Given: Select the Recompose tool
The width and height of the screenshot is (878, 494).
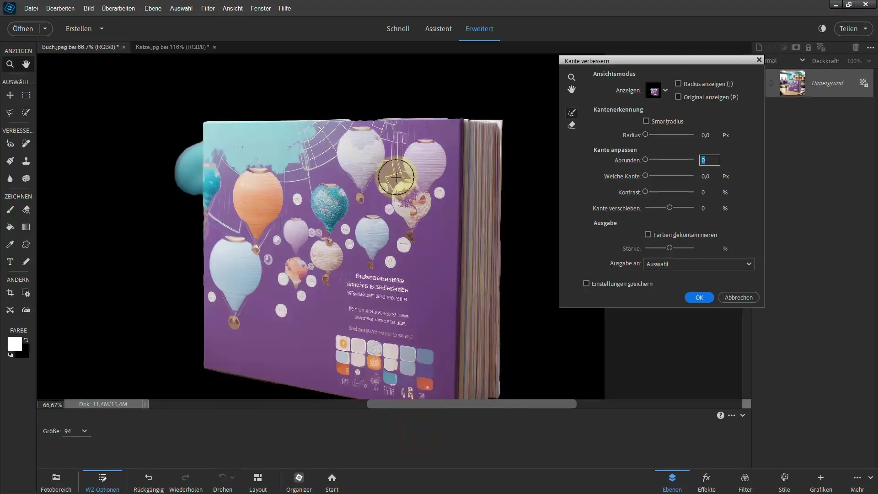Looking at the screenshot, I should point(26,293).
